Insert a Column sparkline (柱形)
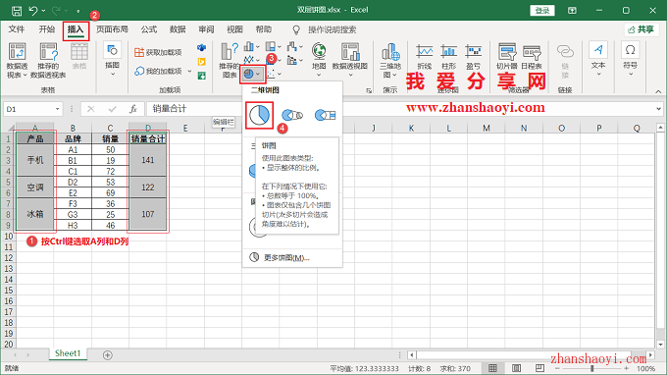The image size is (667, 375). point(449,56)
